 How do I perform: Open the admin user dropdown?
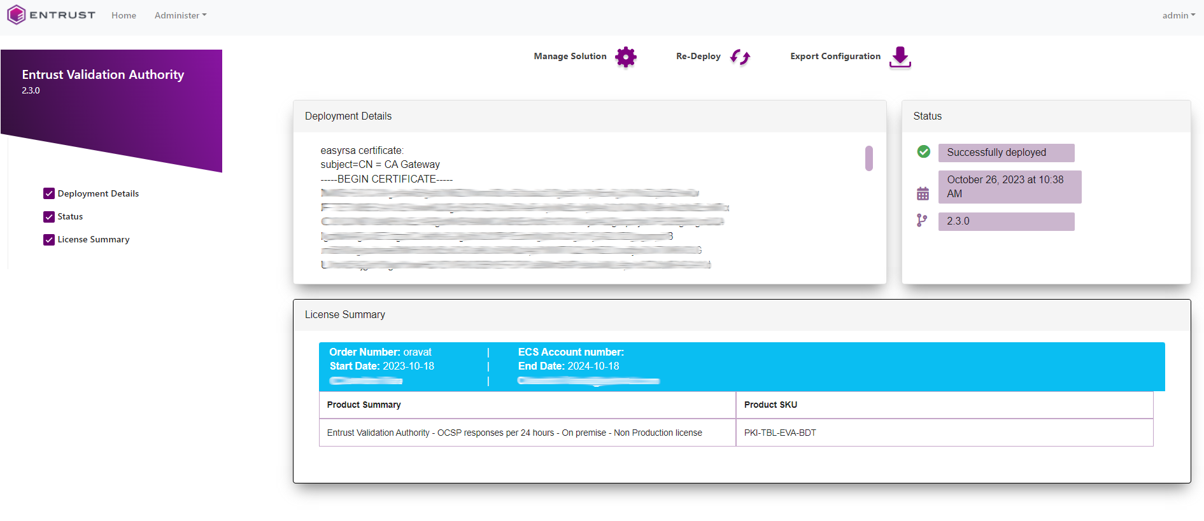click(x=1179, y=15)
